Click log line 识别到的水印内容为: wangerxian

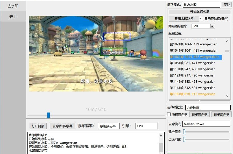[53, 143]
